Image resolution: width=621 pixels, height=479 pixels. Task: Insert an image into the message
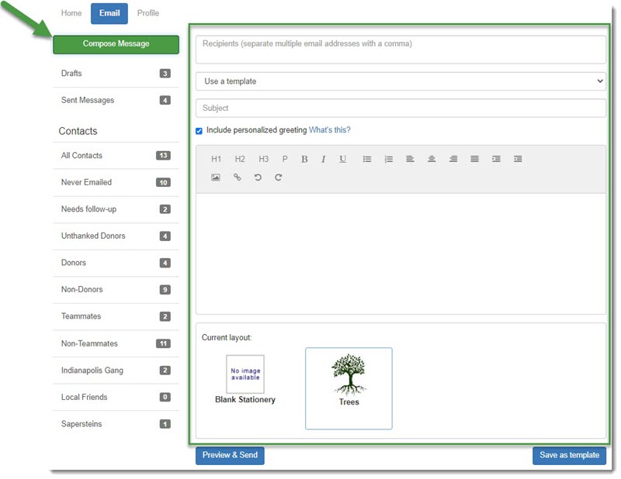tap(216, 177)
